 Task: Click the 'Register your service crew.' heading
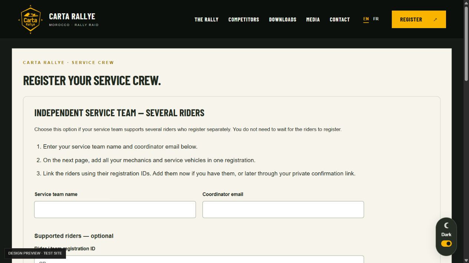tap(92, 80)
